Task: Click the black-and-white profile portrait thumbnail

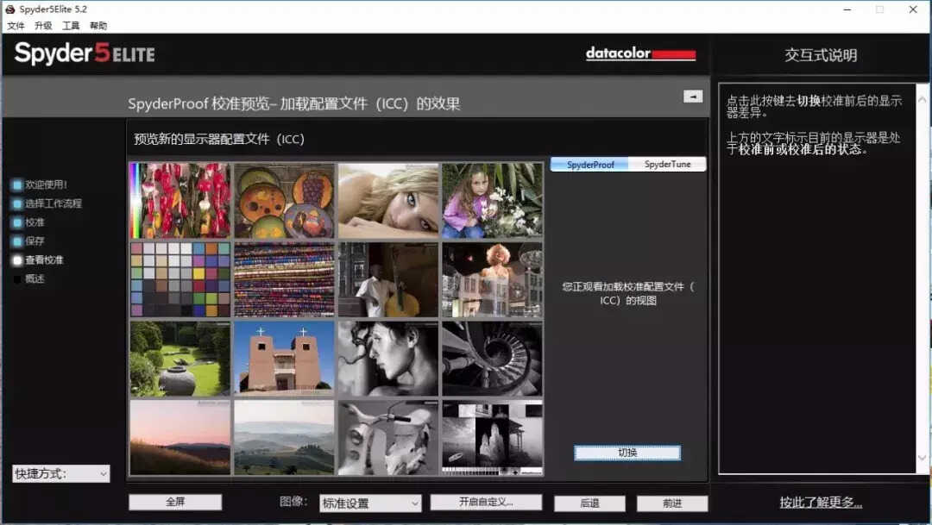Action: coord(388,359)
